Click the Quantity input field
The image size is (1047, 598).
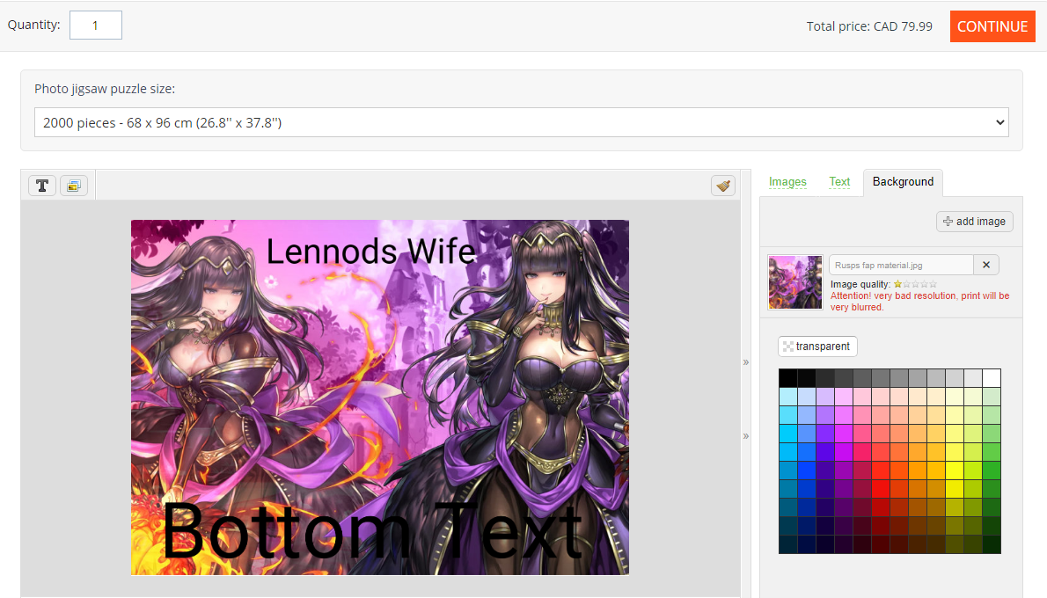coord(96,26)
